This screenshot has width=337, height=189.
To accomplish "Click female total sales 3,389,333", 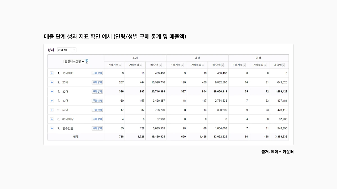I will (x=281, y=137).
